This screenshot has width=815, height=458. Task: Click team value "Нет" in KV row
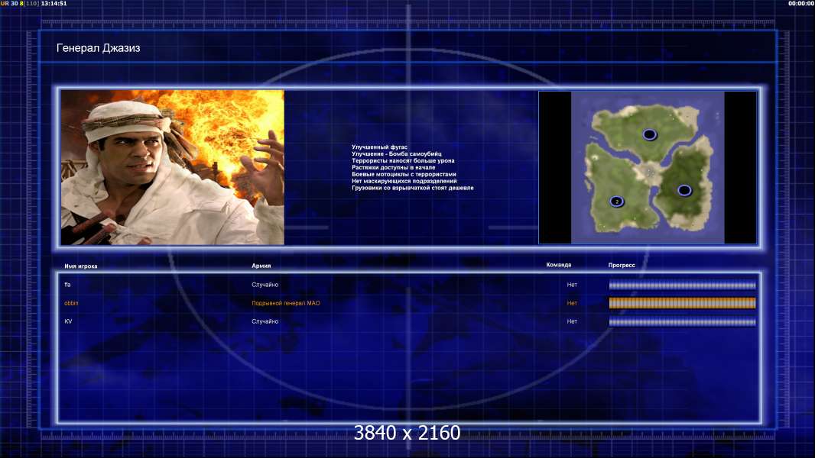[x=572, y=321]
